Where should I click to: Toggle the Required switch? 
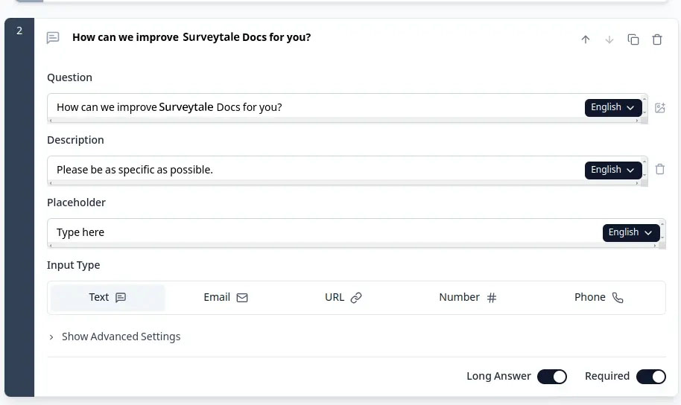click(x=650, y=377)
